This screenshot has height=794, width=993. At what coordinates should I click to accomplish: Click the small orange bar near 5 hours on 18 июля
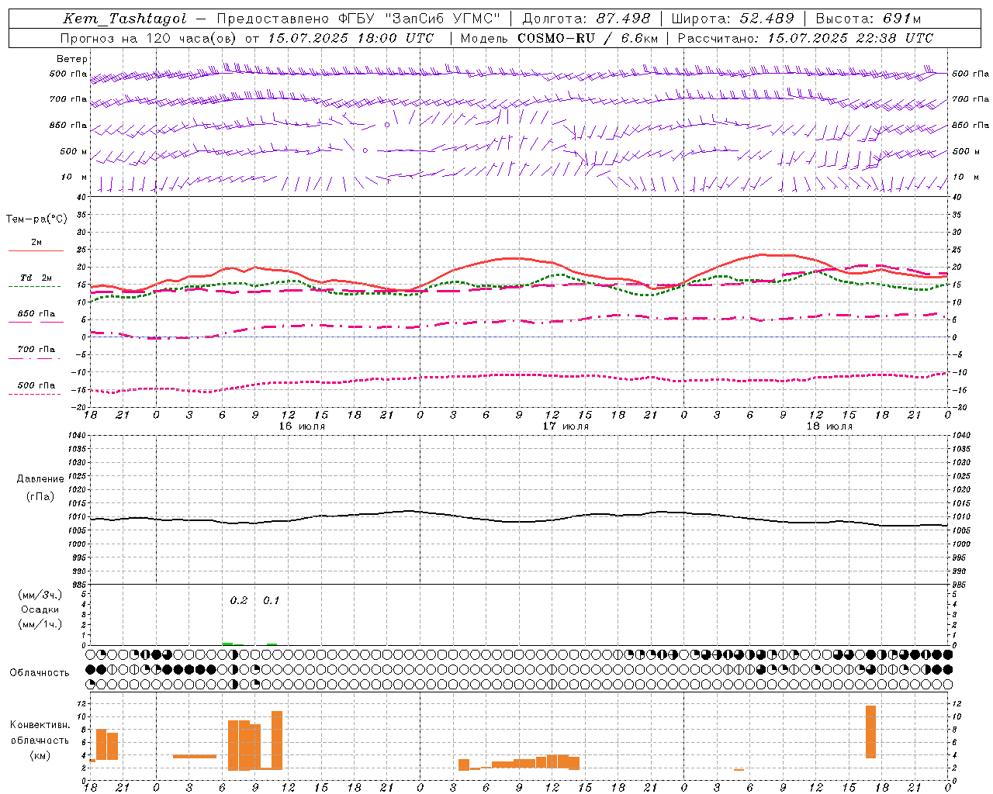[739, 770]
